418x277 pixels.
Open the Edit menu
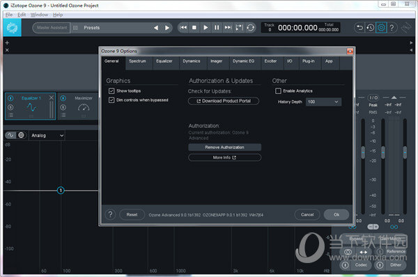(x=22, y=15)
